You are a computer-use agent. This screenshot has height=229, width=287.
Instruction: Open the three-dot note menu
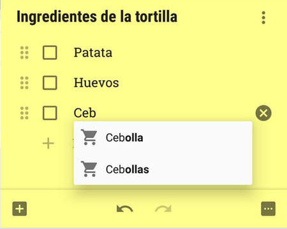tap(263, 18)
